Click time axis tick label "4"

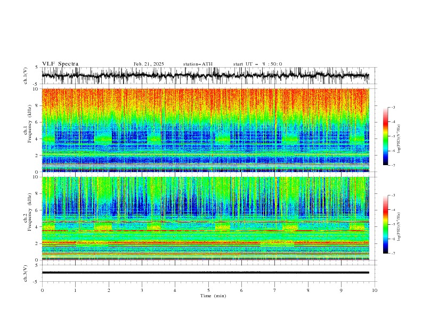175,290
